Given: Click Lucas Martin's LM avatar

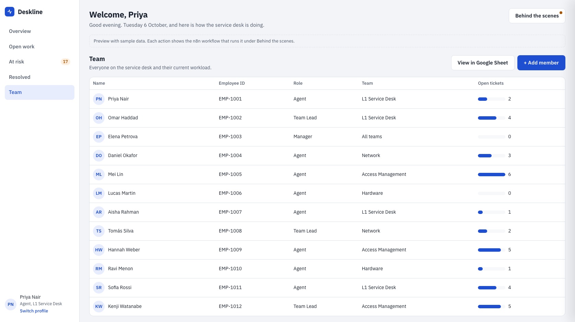Looking at the screenshot, I should (x=99, y=193).
